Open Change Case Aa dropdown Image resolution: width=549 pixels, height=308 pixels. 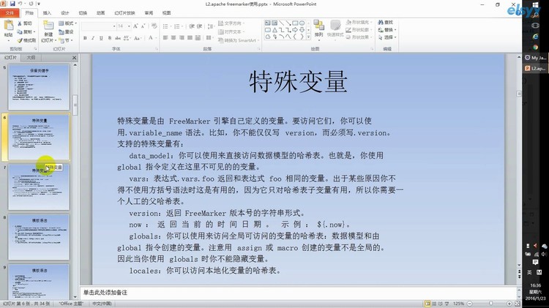coord(138,38)
